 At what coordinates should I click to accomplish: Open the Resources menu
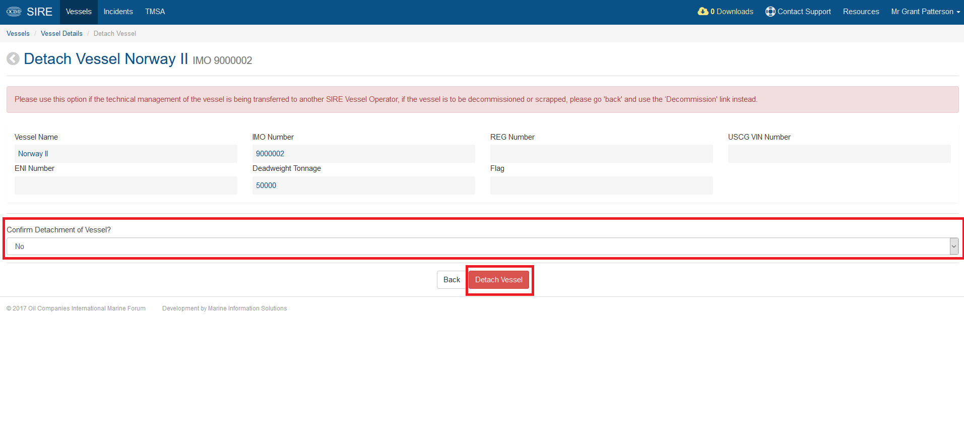861,12
